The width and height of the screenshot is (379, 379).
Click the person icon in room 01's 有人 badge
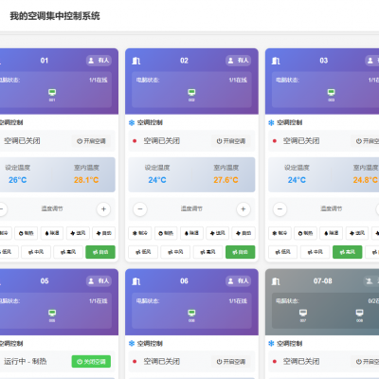91,61
